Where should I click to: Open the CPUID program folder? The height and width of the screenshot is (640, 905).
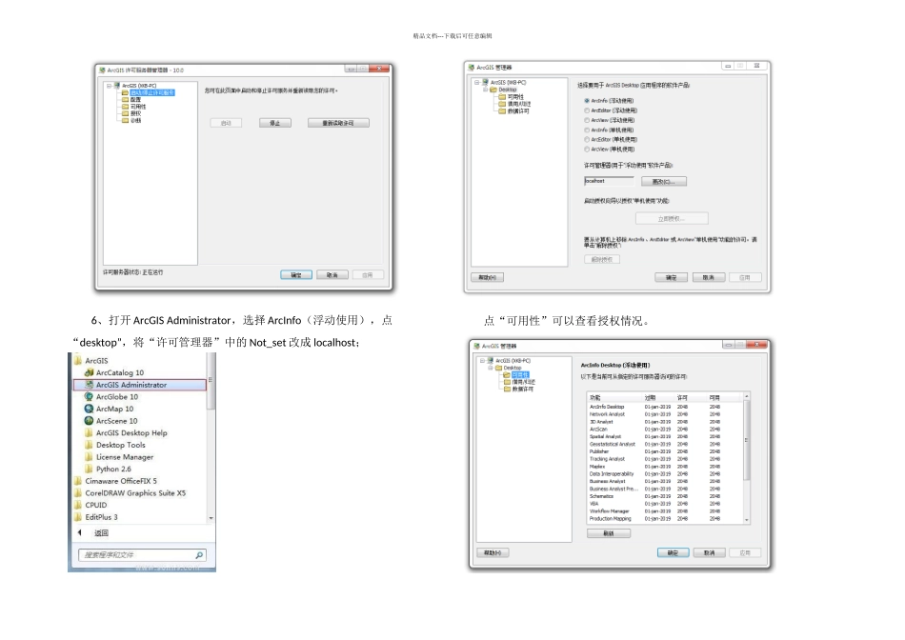point(90,505)
